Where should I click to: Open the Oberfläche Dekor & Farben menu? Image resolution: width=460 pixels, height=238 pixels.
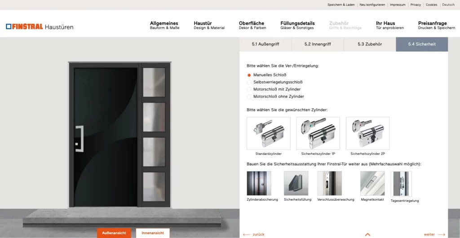click(x=252, y=25)
